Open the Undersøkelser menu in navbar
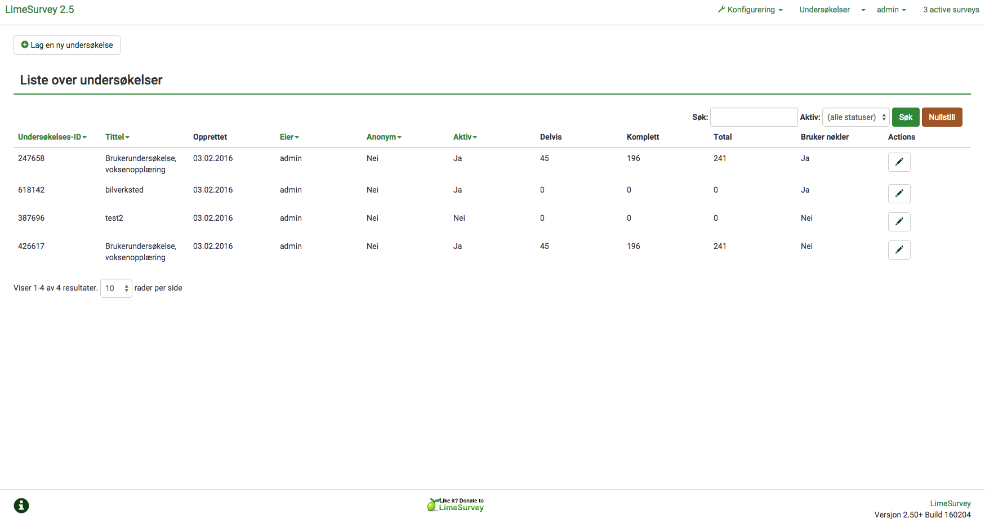Image resolution: width=985 pixels, height=522 pixels. 832,10
